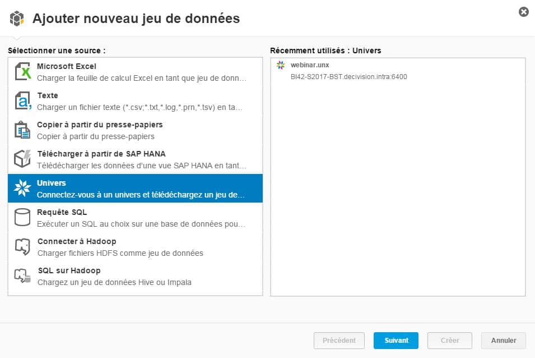Click the grey Copier à partir du presse-papiers description
The image size is (535, 358).
96,136
